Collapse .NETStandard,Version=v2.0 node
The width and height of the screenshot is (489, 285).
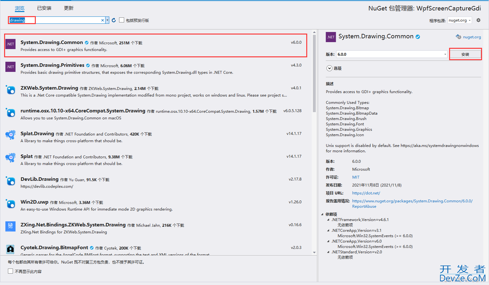[x=328, y=252]
